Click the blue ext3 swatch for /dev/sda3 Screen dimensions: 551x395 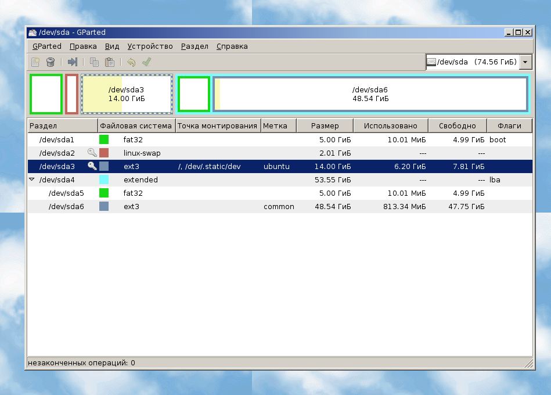coord(104,166)
